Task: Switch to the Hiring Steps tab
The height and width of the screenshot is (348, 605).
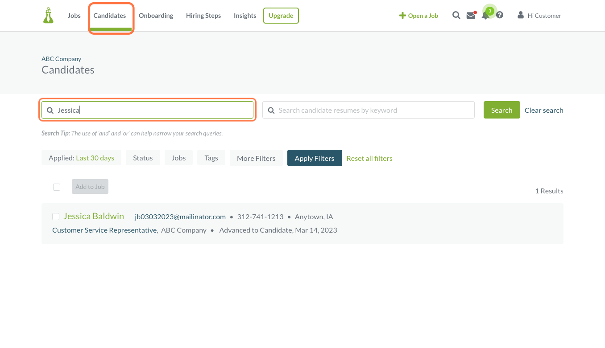Action: (x=203, y=16)
